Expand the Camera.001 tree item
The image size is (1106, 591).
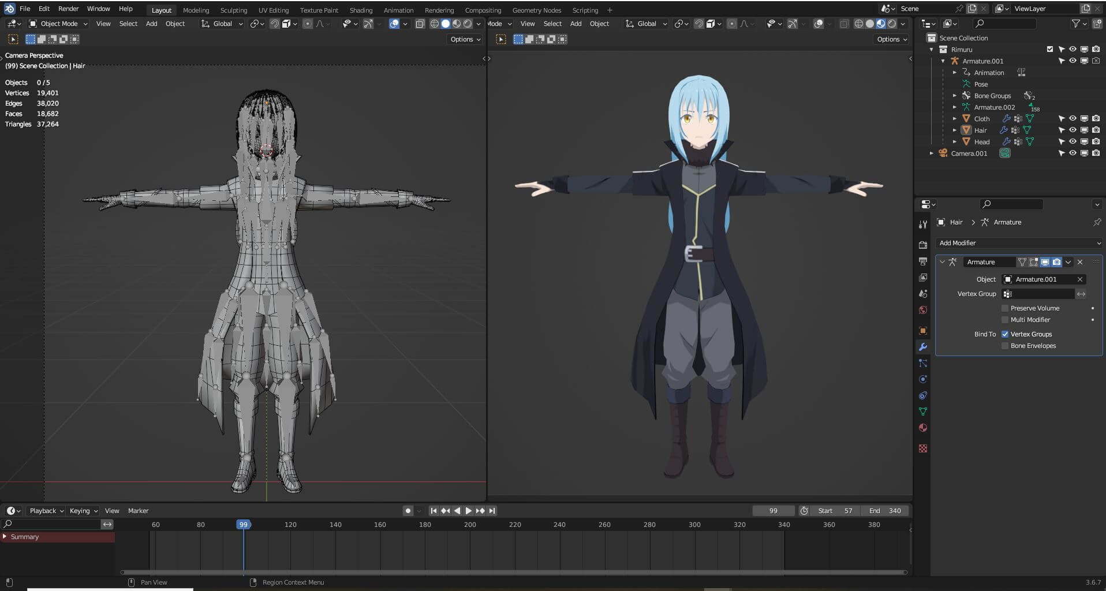tap(931, 154)
